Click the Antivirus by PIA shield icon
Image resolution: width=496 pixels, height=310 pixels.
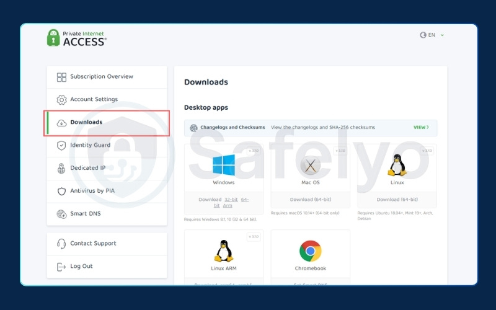[61, 191]
